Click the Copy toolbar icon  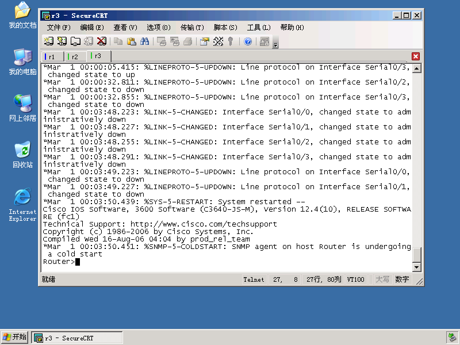coord(118,41)
